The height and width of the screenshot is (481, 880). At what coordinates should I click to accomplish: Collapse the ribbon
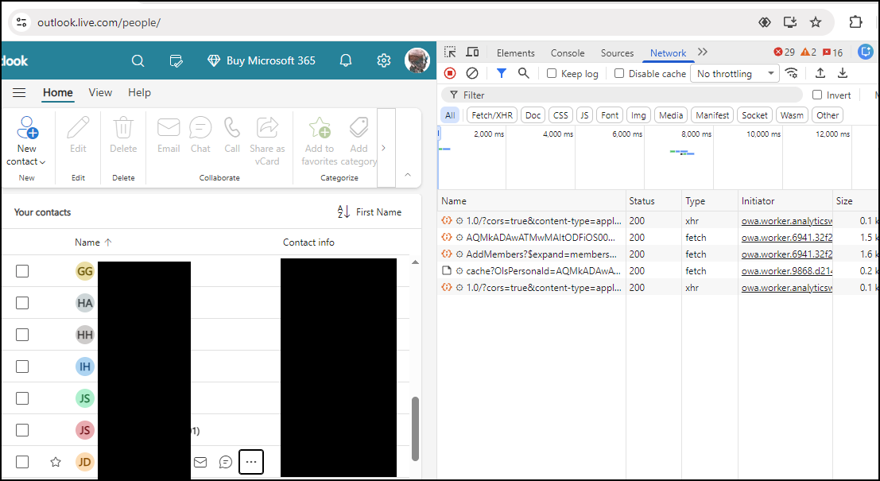(408, 175)
